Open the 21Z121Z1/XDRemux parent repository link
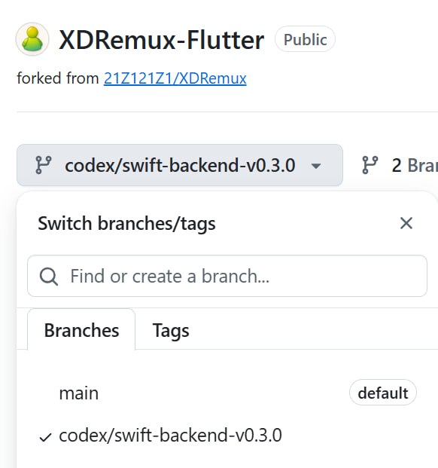438x468 pixels. (175, 78)
